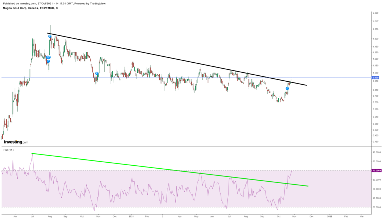Viewport: 383px width, 219px height.
Task: Click the 0.670 price axis label
Action: click(x=376, y=109)
